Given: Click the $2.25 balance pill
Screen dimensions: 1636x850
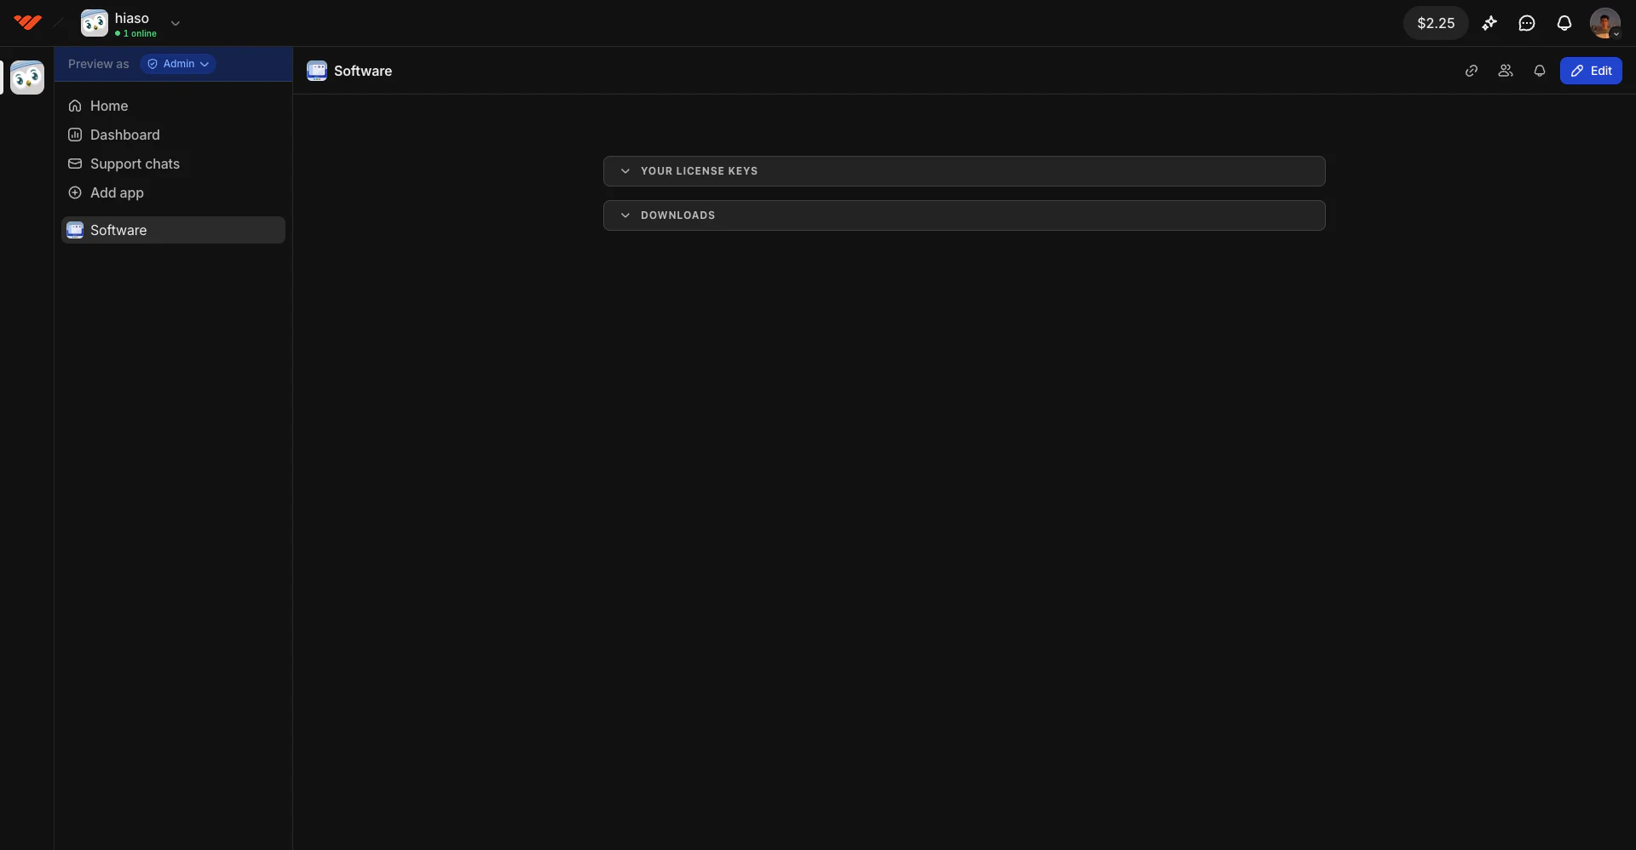Looking at the screenshot, I should (1436, 23).
